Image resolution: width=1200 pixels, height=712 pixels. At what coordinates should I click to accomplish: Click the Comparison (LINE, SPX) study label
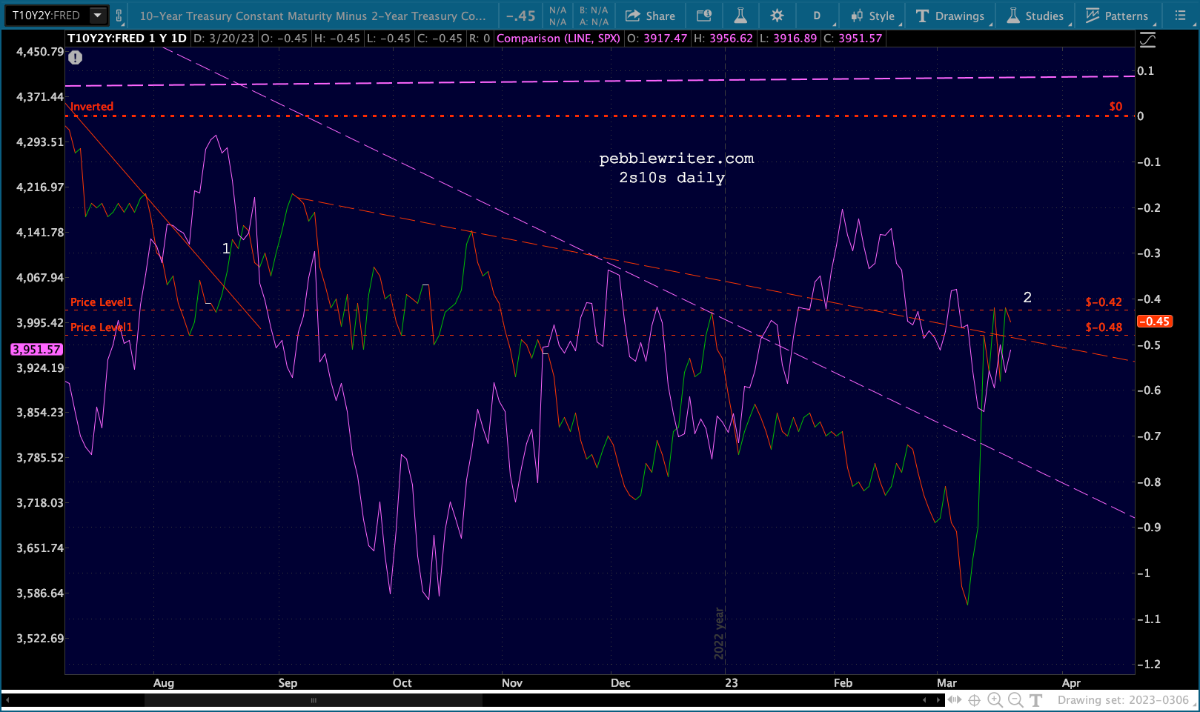click(558, 39)
